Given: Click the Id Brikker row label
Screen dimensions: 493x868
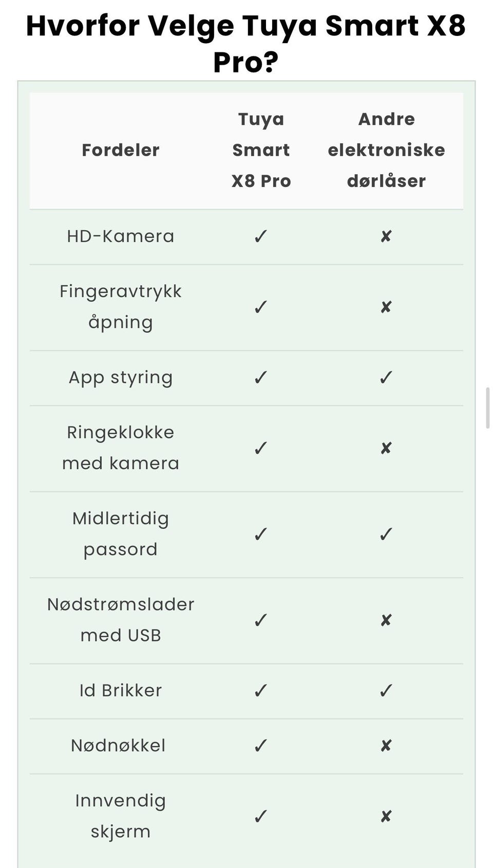Looking at the screenshot, I should click(121, 690).
